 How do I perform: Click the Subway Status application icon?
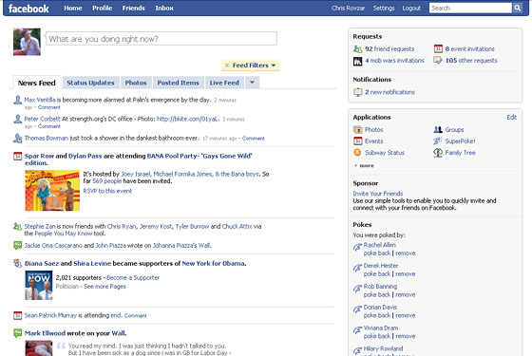click(x=357, y=153)
